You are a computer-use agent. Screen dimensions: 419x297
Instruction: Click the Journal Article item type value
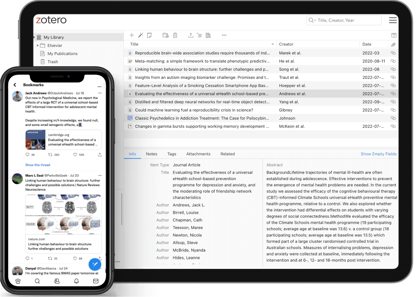[x=186, y=165]
